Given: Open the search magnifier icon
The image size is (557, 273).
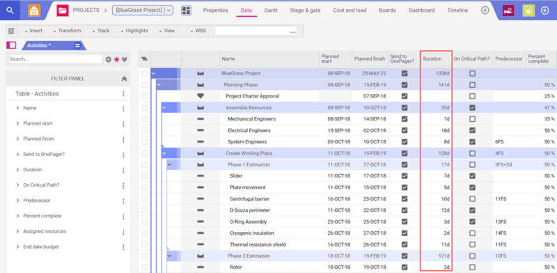Looking at the screenshot, I should click(x=10, y=10).
